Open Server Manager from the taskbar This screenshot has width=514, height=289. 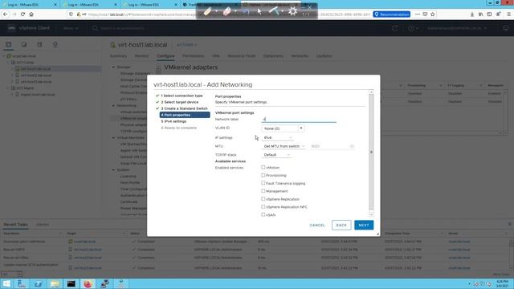coord(22,283)
